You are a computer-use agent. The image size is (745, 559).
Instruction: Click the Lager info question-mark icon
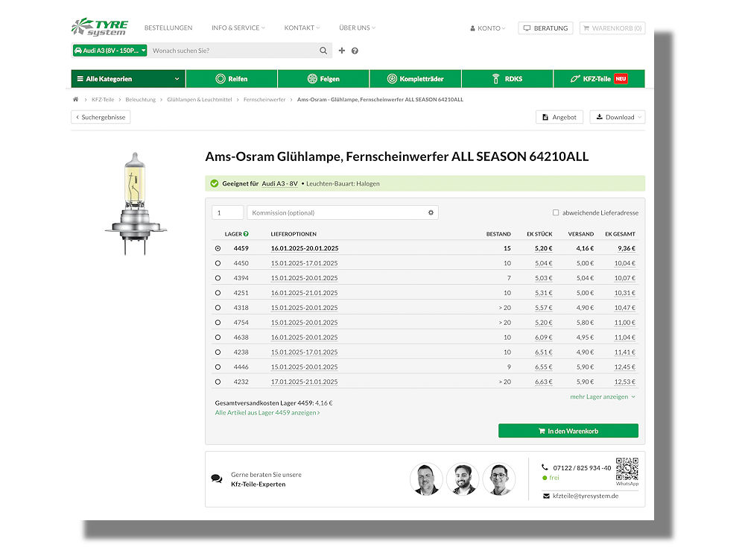click(x=246, y=234)
